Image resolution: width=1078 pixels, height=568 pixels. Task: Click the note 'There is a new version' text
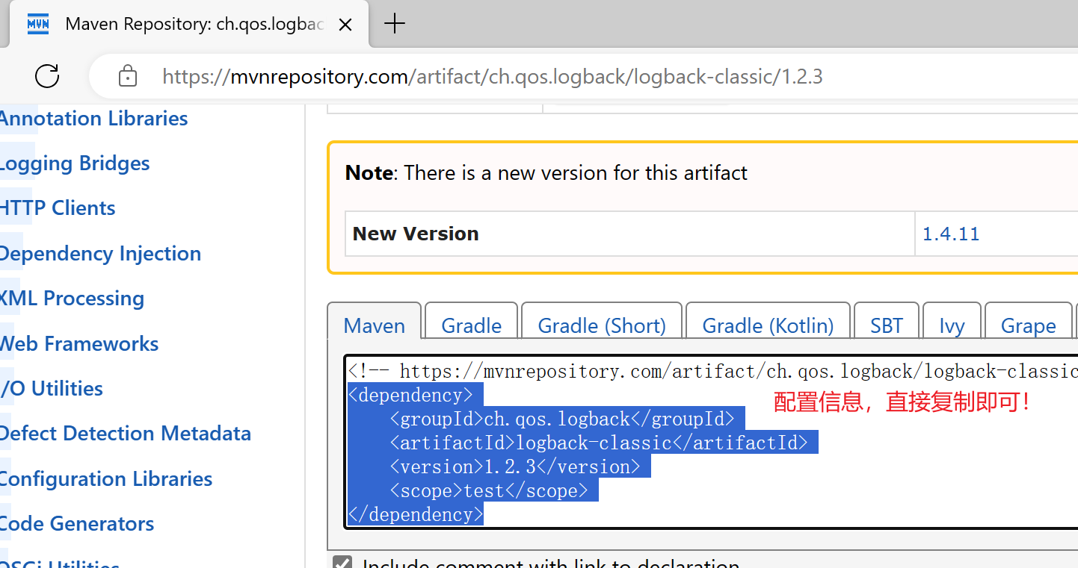coord(546,173)
